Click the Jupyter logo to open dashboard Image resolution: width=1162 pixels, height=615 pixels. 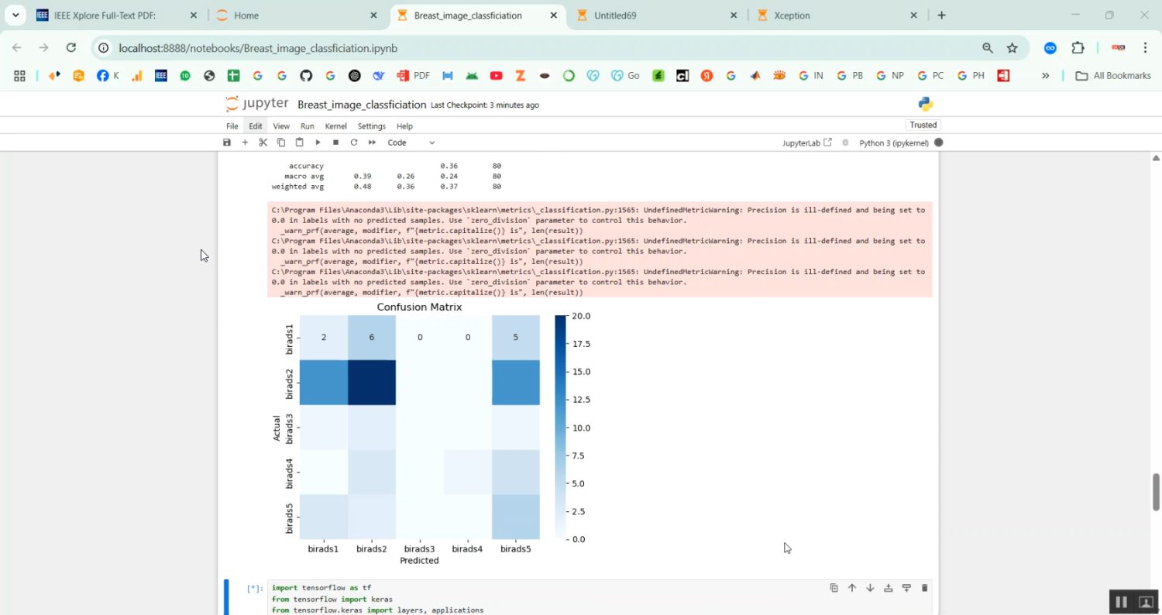[256, 103]
